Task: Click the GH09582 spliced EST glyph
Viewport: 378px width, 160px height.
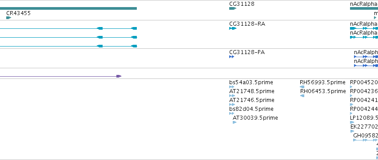Action: 366,140
